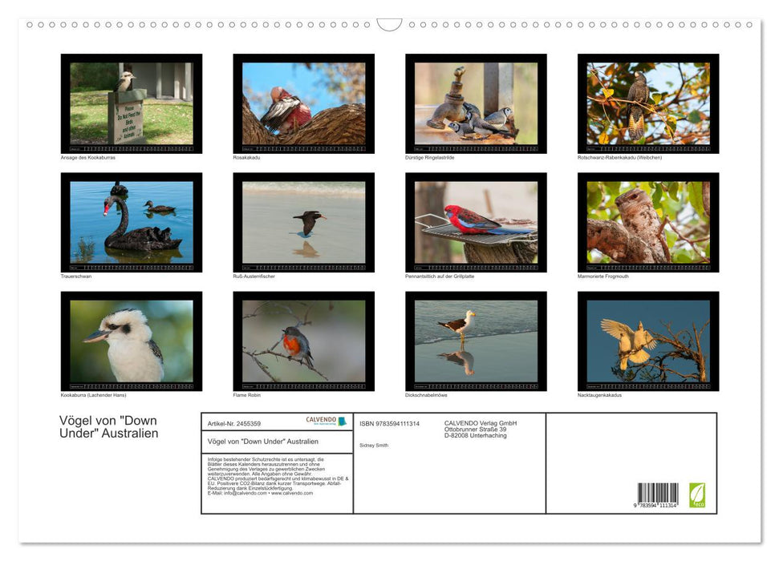
Task: Click 'D-82008 Unterhaching' text
Action: pyautogui.click(x=476, y=435)
